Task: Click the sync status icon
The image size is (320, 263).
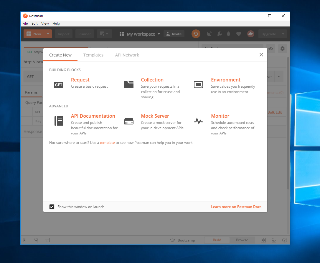Action: point(196,34)
